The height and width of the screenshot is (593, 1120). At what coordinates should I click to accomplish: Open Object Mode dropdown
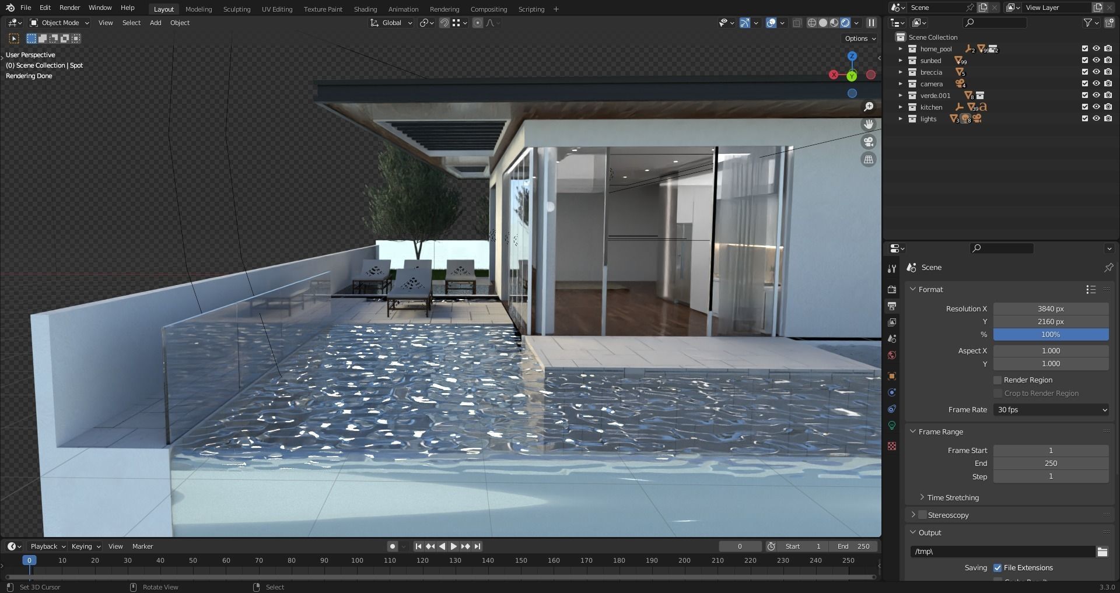coord(60,23)
